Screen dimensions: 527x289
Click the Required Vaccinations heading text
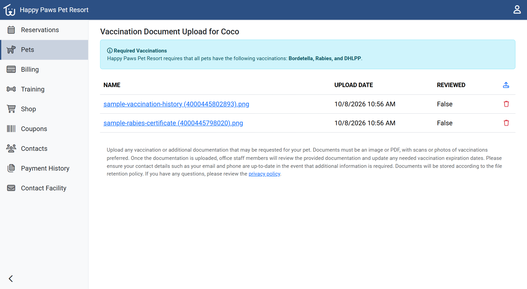pos(140,51)
